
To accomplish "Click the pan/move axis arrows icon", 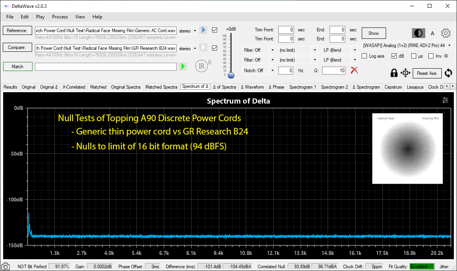I will click(x=405, y=73).
